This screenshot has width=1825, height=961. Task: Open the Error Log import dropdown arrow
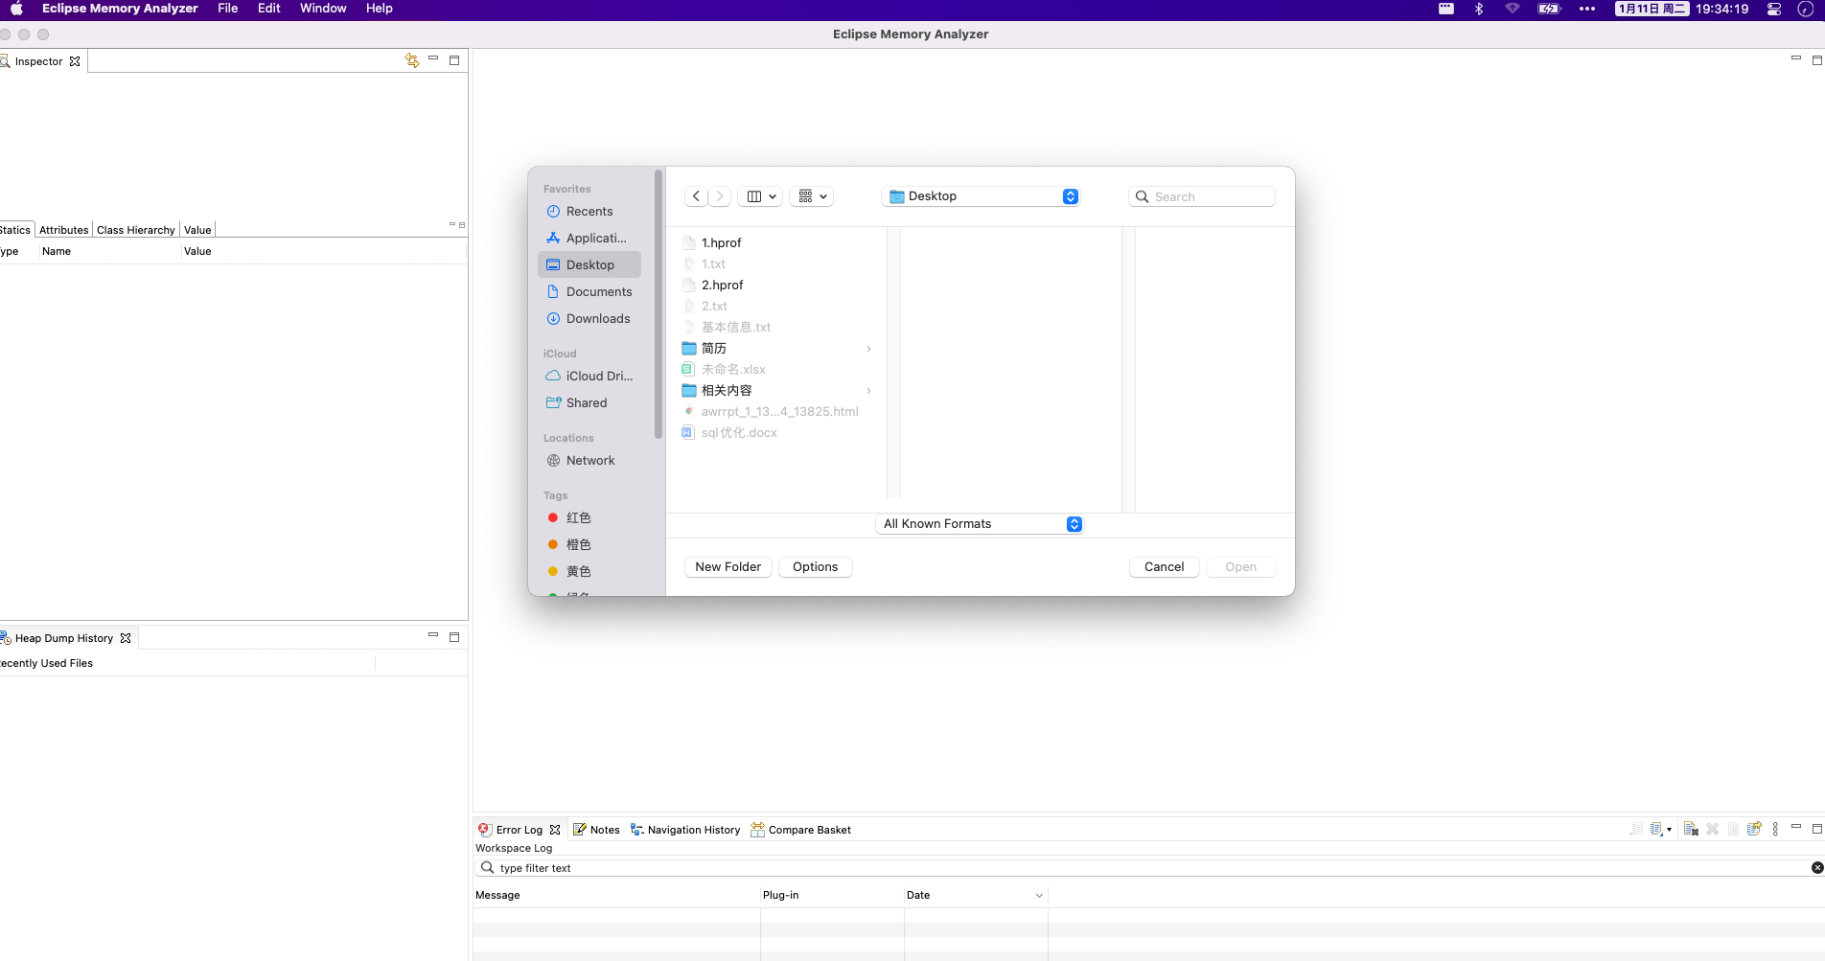pyautogui.click(x=1669, y=830)
